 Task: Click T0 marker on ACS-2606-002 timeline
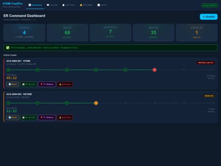8,103
